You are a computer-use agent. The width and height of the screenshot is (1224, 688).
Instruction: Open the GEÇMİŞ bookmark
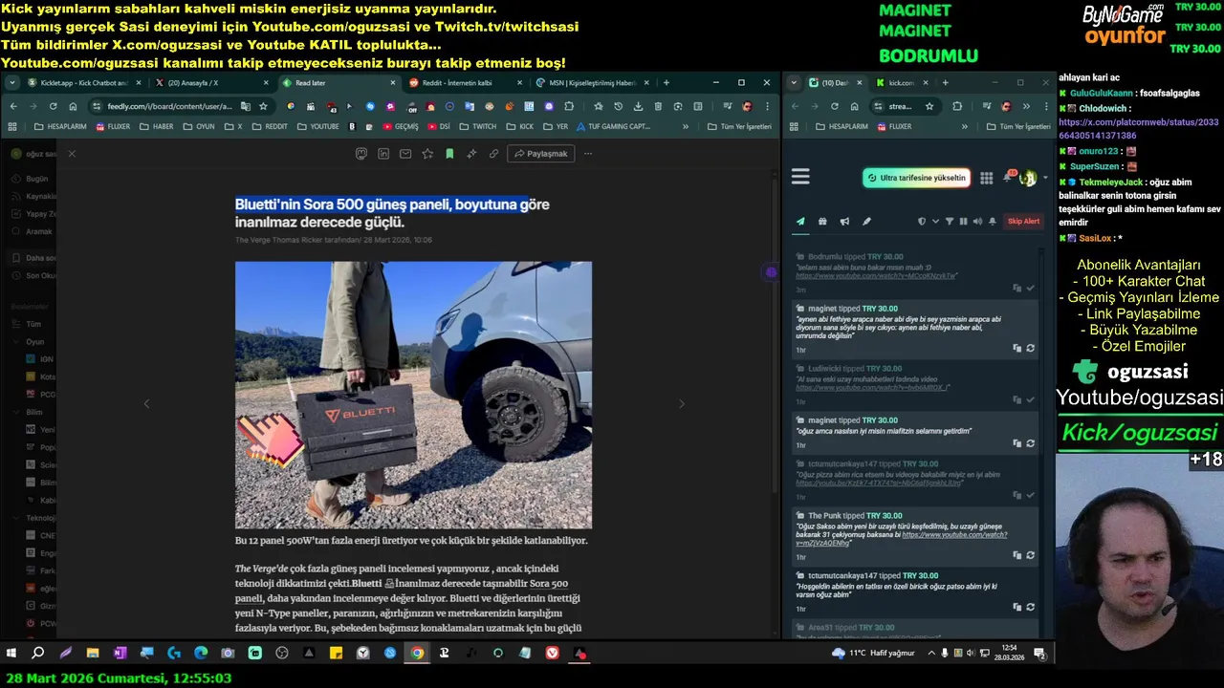[x=401, y=126]
